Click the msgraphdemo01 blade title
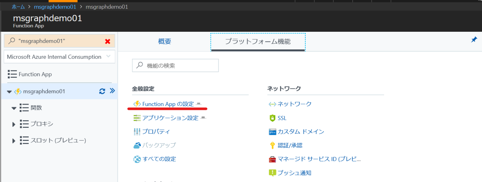Image resolution: width=482 pixels, height=182 pixels. coord(47,18)
